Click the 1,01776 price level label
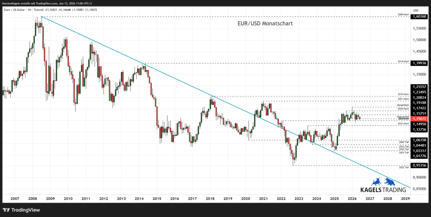 coord(420,156)
